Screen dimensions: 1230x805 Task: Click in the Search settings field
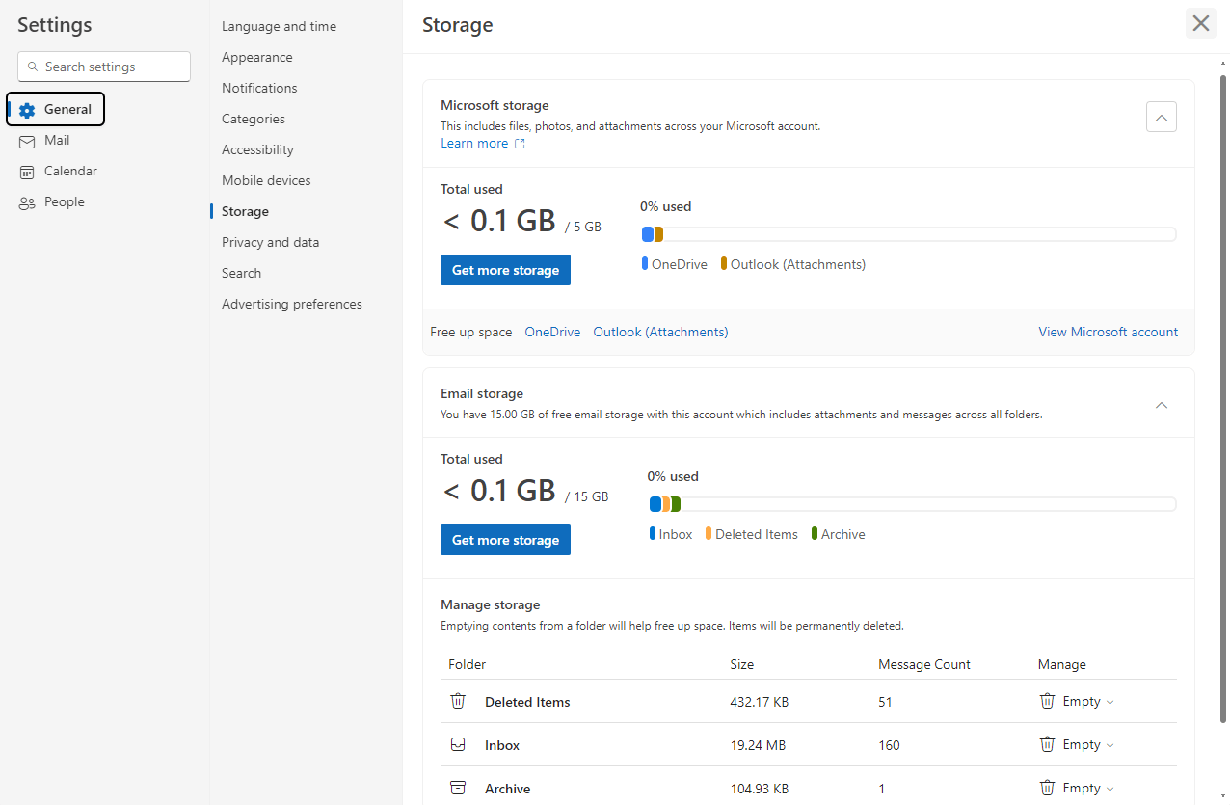104,67
